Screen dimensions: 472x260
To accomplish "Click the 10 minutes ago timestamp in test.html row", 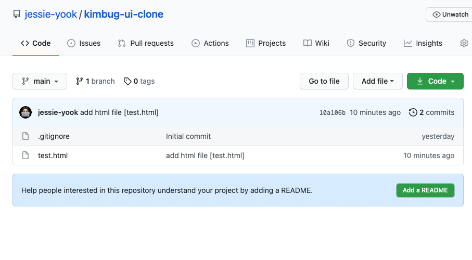I will [429, 155].
